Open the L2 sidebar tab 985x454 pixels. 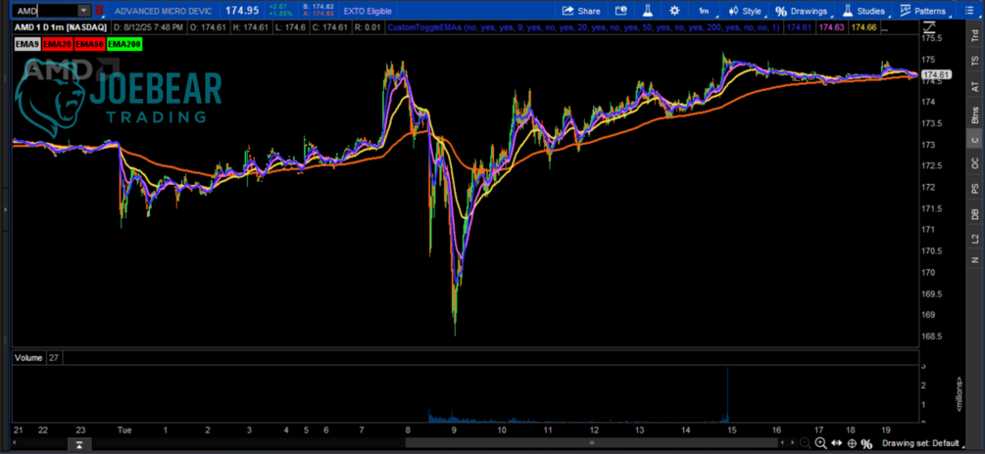(975, 239)
